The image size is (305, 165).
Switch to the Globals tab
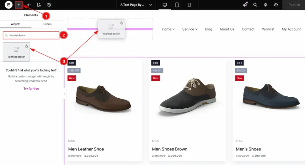tap(47, 24)
